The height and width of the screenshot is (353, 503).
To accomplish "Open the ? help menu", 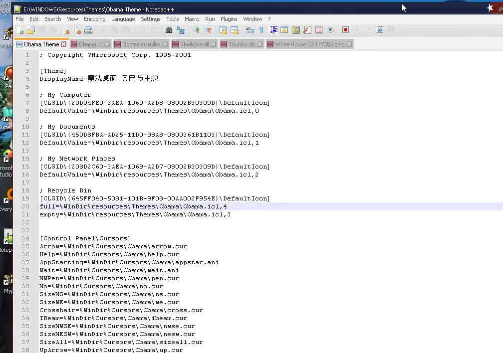I will [x=269, y=19].
